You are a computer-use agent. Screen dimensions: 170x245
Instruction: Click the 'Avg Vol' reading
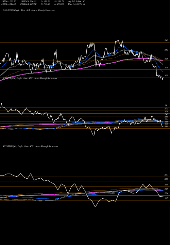tap(76, 1)
